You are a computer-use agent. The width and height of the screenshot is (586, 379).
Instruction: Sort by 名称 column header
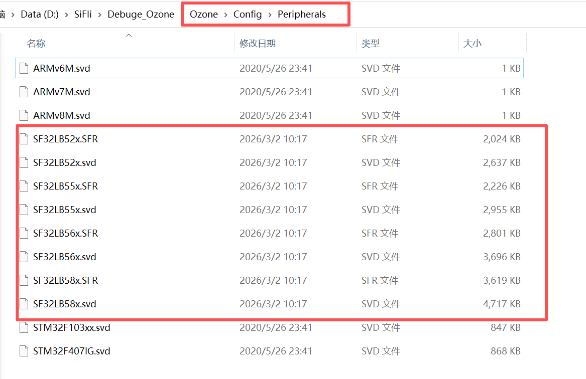click(x=36, y=43)
